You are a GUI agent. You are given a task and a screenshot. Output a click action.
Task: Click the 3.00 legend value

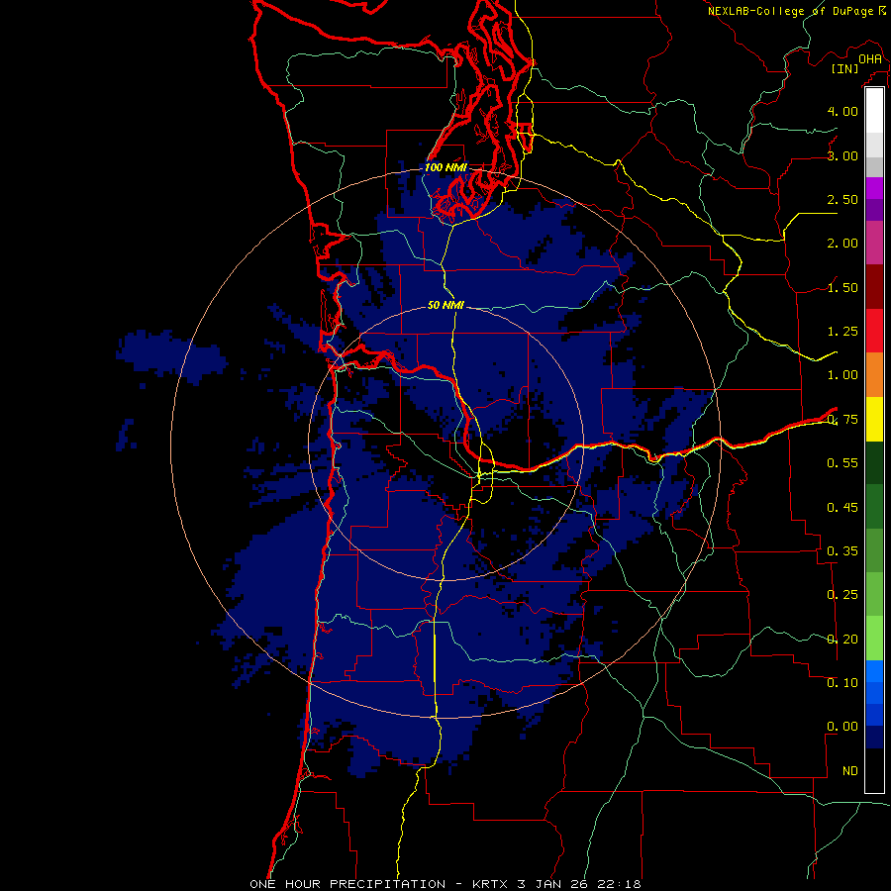pos(842,155)
